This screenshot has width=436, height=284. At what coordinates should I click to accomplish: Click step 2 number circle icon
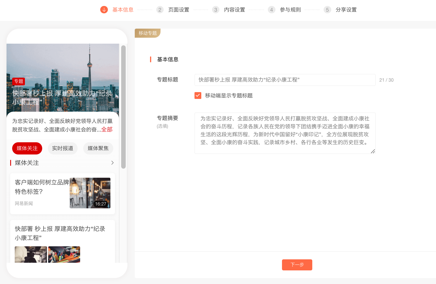[x=160, y=10]
